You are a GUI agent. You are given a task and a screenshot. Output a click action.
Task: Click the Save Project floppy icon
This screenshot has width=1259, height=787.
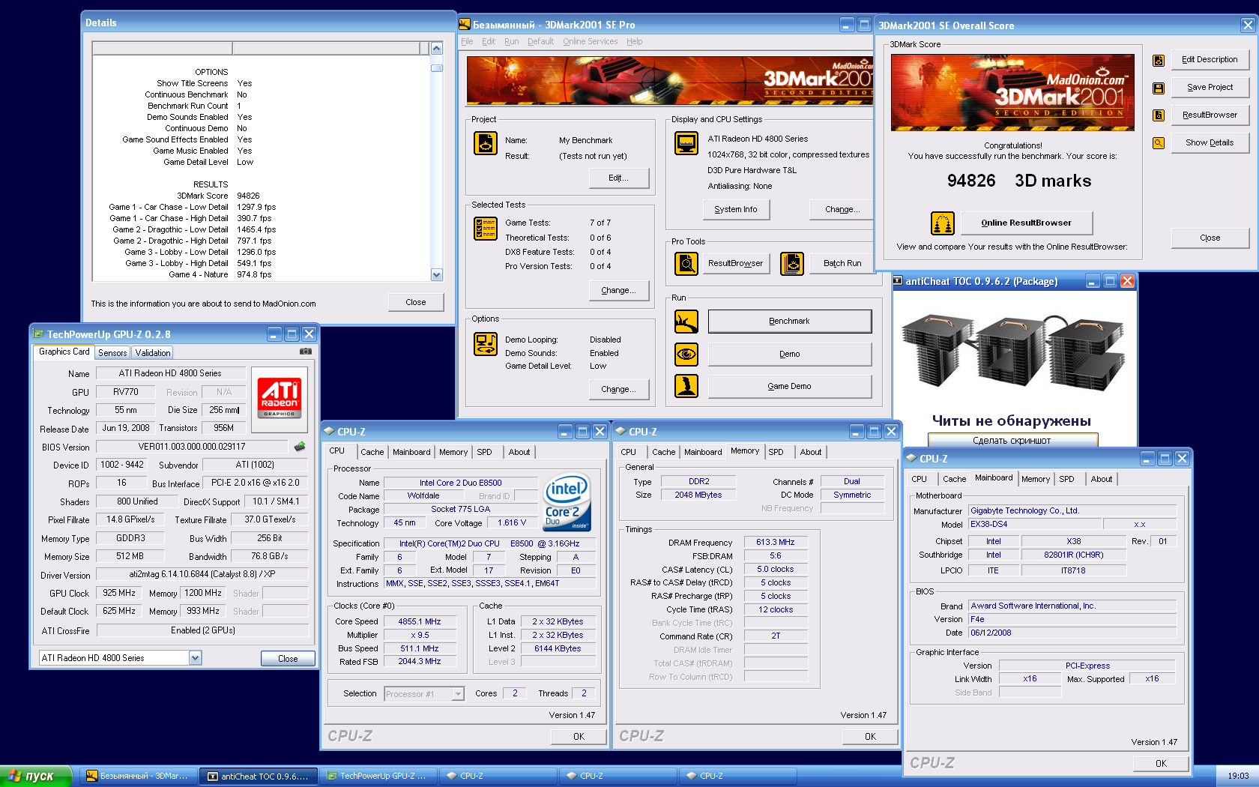[x=1159, y=88]
